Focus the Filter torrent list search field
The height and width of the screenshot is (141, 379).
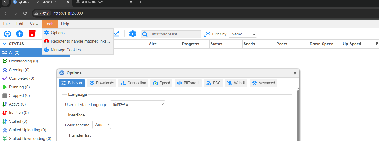tap(171, 34)
